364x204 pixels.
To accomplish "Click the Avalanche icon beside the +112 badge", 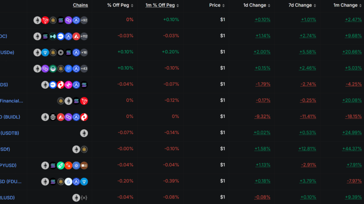I will coord(76,36).
